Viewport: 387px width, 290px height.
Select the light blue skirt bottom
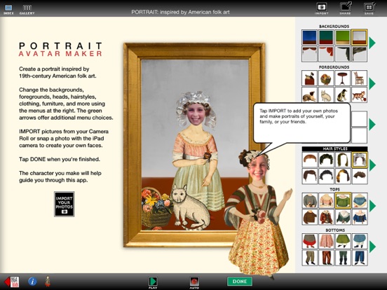point(360,241)
